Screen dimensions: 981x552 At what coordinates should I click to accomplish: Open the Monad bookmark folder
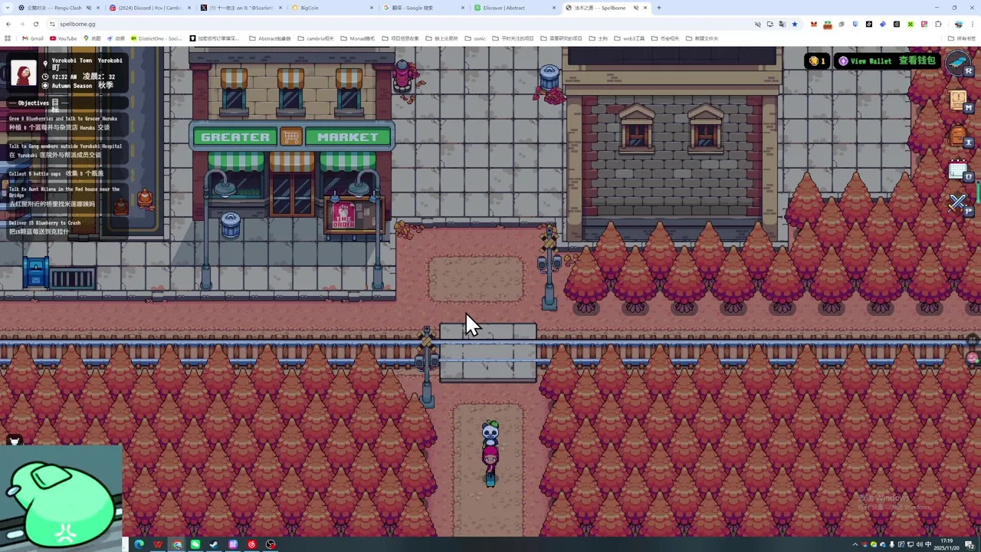click(357, 38)
